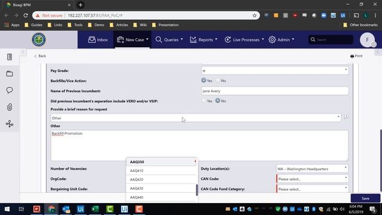Choose AAQ440 from the OrgCode list
This screenshot has height=215, width=382.
coord(161,197)
